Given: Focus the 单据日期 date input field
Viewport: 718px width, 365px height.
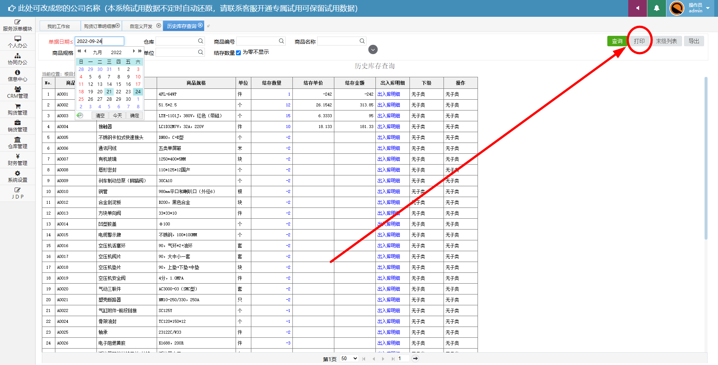Looking at the screenshot, I should click(x=99, y=41).
